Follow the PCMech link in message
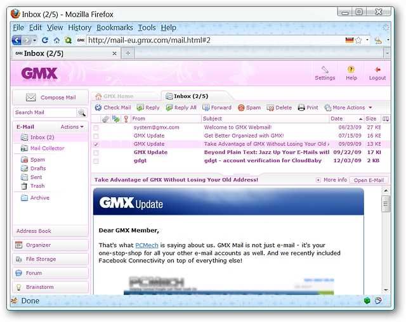406x322 pixels. (147, 245)
